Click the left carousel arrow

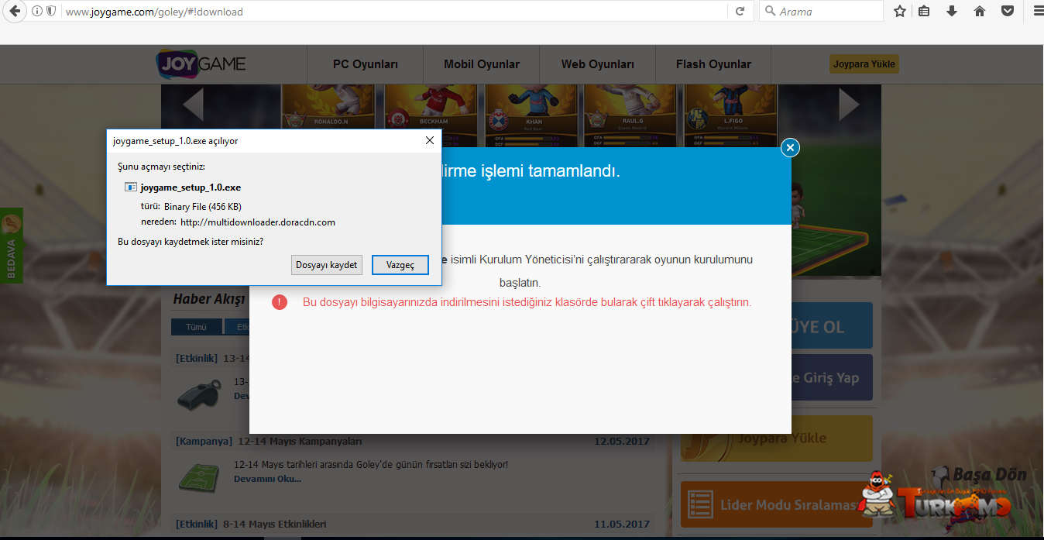pos(192,105)
